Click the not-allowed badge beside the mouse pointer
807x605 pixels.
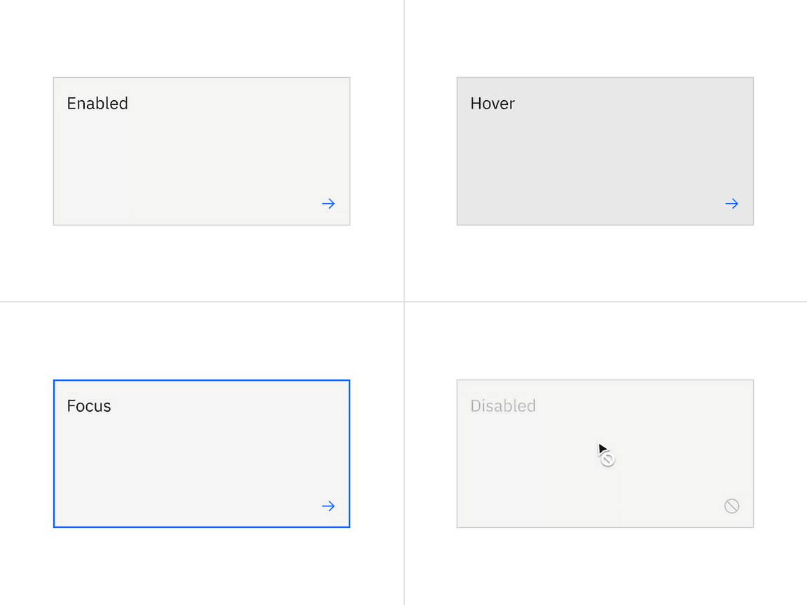tap(608, 459)
